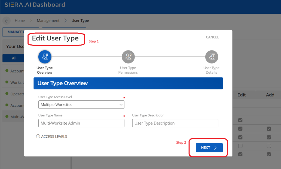Click the Edit column header
This screenshot has width=281, height=169.
242,95
